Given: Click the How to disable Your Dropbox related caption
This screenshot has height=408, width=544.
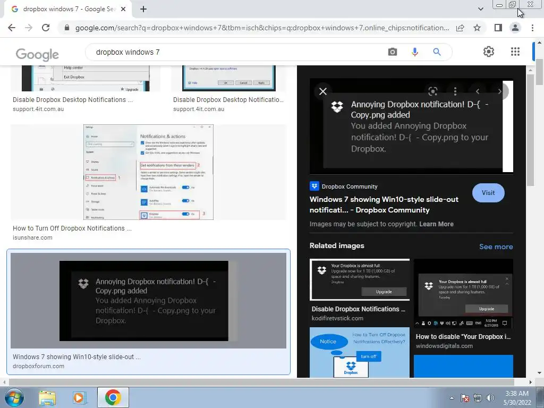Looking at the screenshot, I should coord(463,336).
